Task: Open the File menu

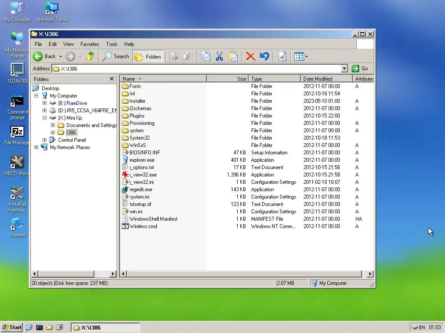Action: [x=38, y=44]
